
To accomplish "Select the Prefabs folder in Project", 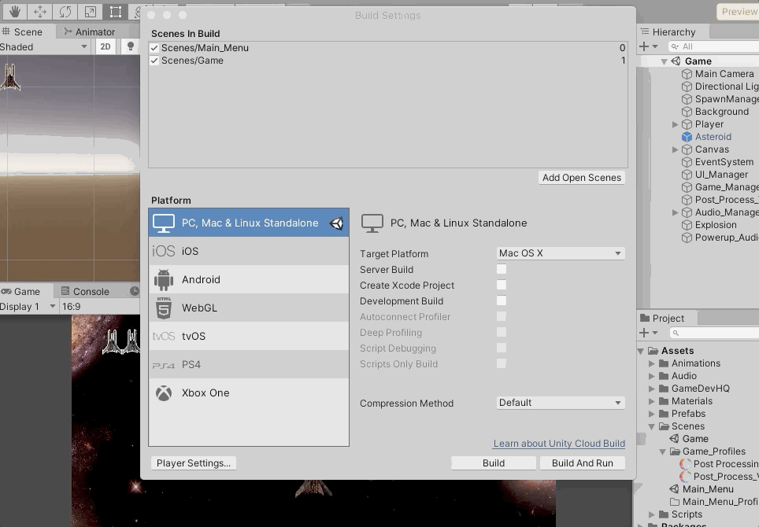I will pyautogui.click(x=688, y=414).
